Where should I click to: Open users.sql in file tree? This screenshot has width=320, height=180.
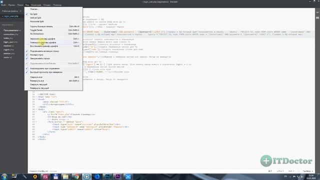click(x=7, y=57)
